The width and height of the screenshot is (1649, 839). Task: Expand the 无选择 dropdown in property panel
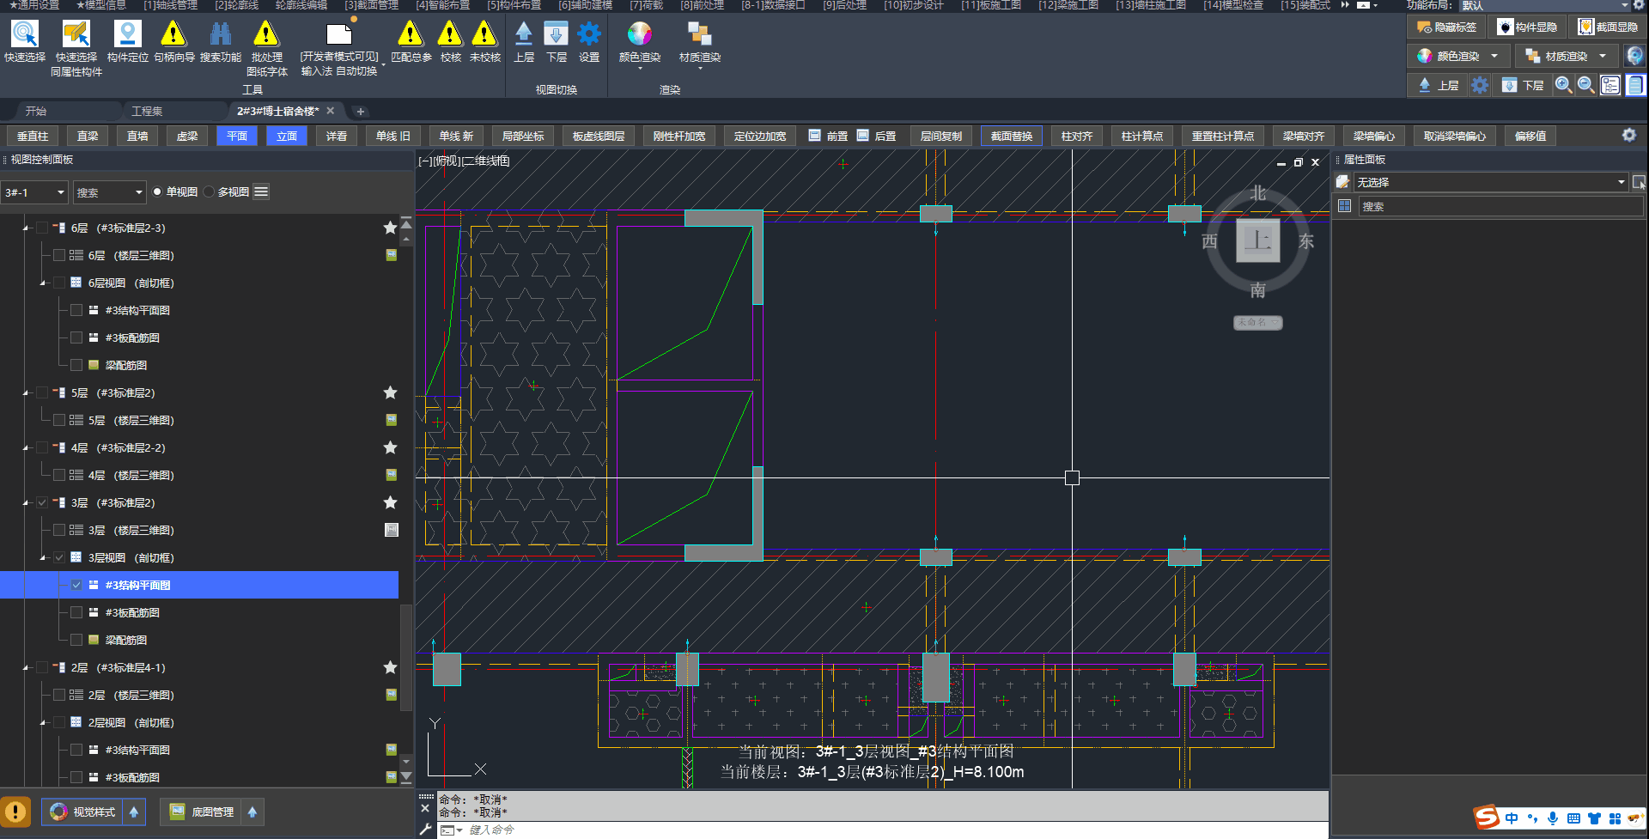tap(1621, 182)
